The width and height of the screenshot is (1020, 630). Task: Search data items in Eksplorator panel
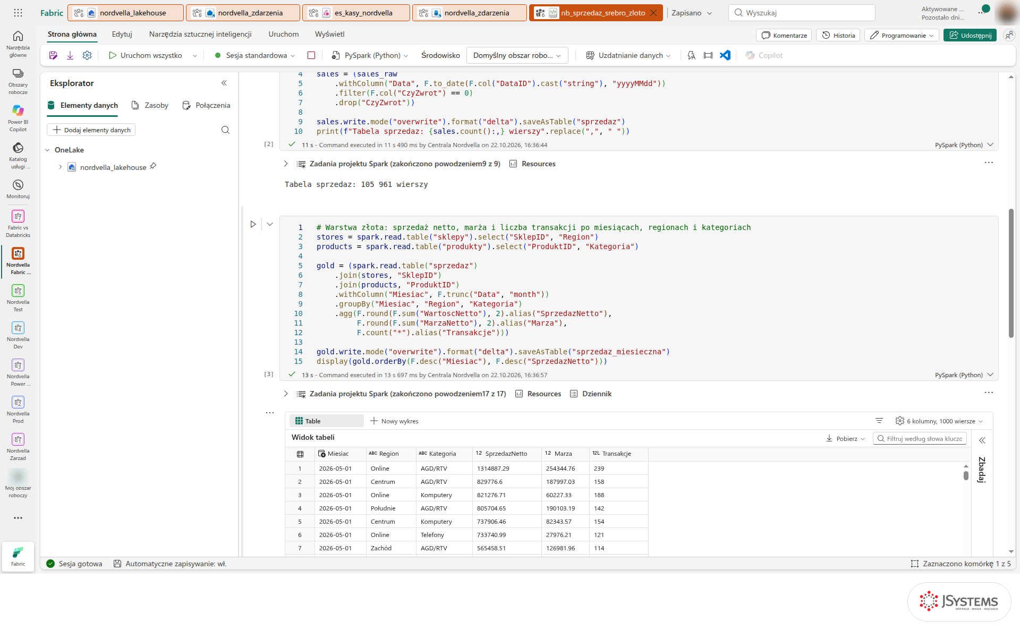click(x=225, y=130)
